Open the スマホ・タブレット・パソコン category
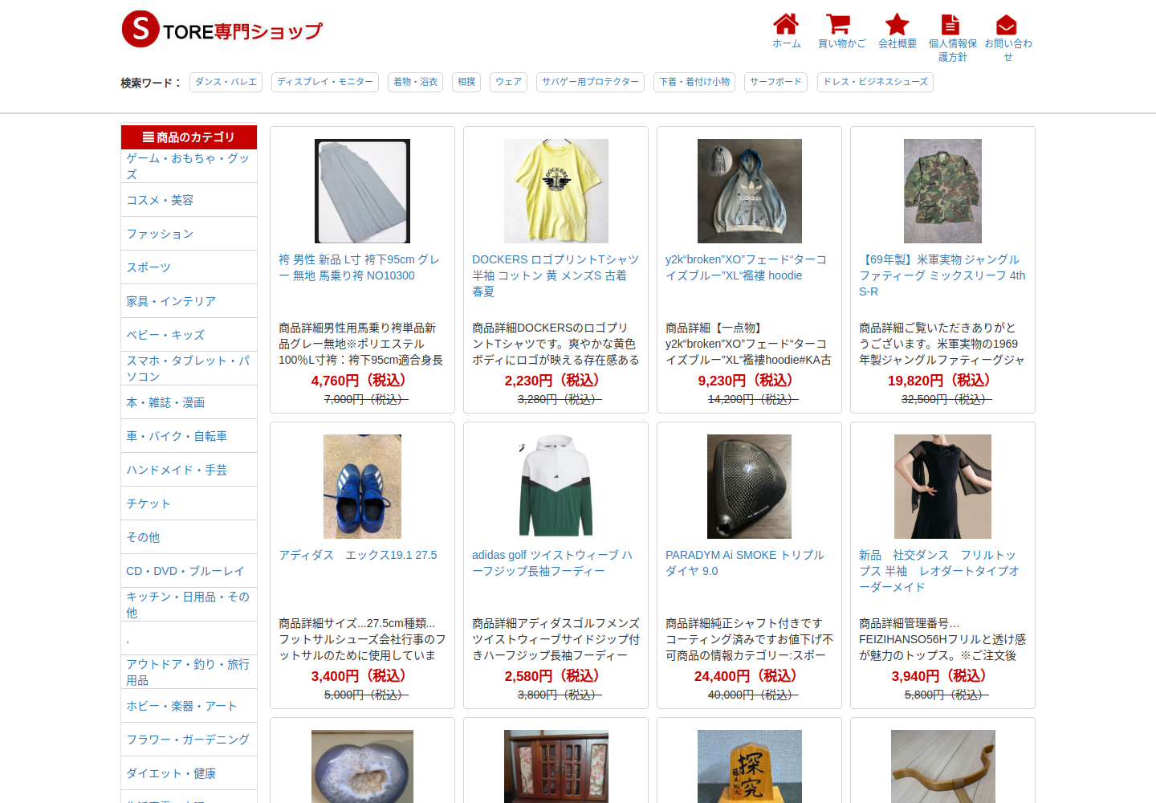The width and height of the screenshot is (1156, 803). pos(189,369)
